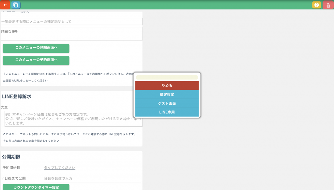Click the red trash delete icon
Viewport: 334px width, 190px height.
[328, 5]
